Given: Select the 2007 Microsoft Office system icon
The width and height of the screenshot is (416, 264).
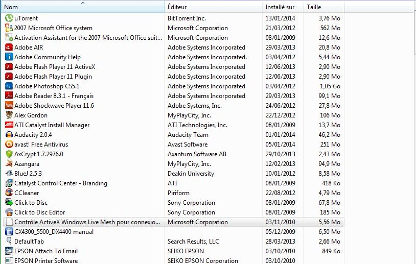Looking at the screenshot, I should tap(9, 28).
